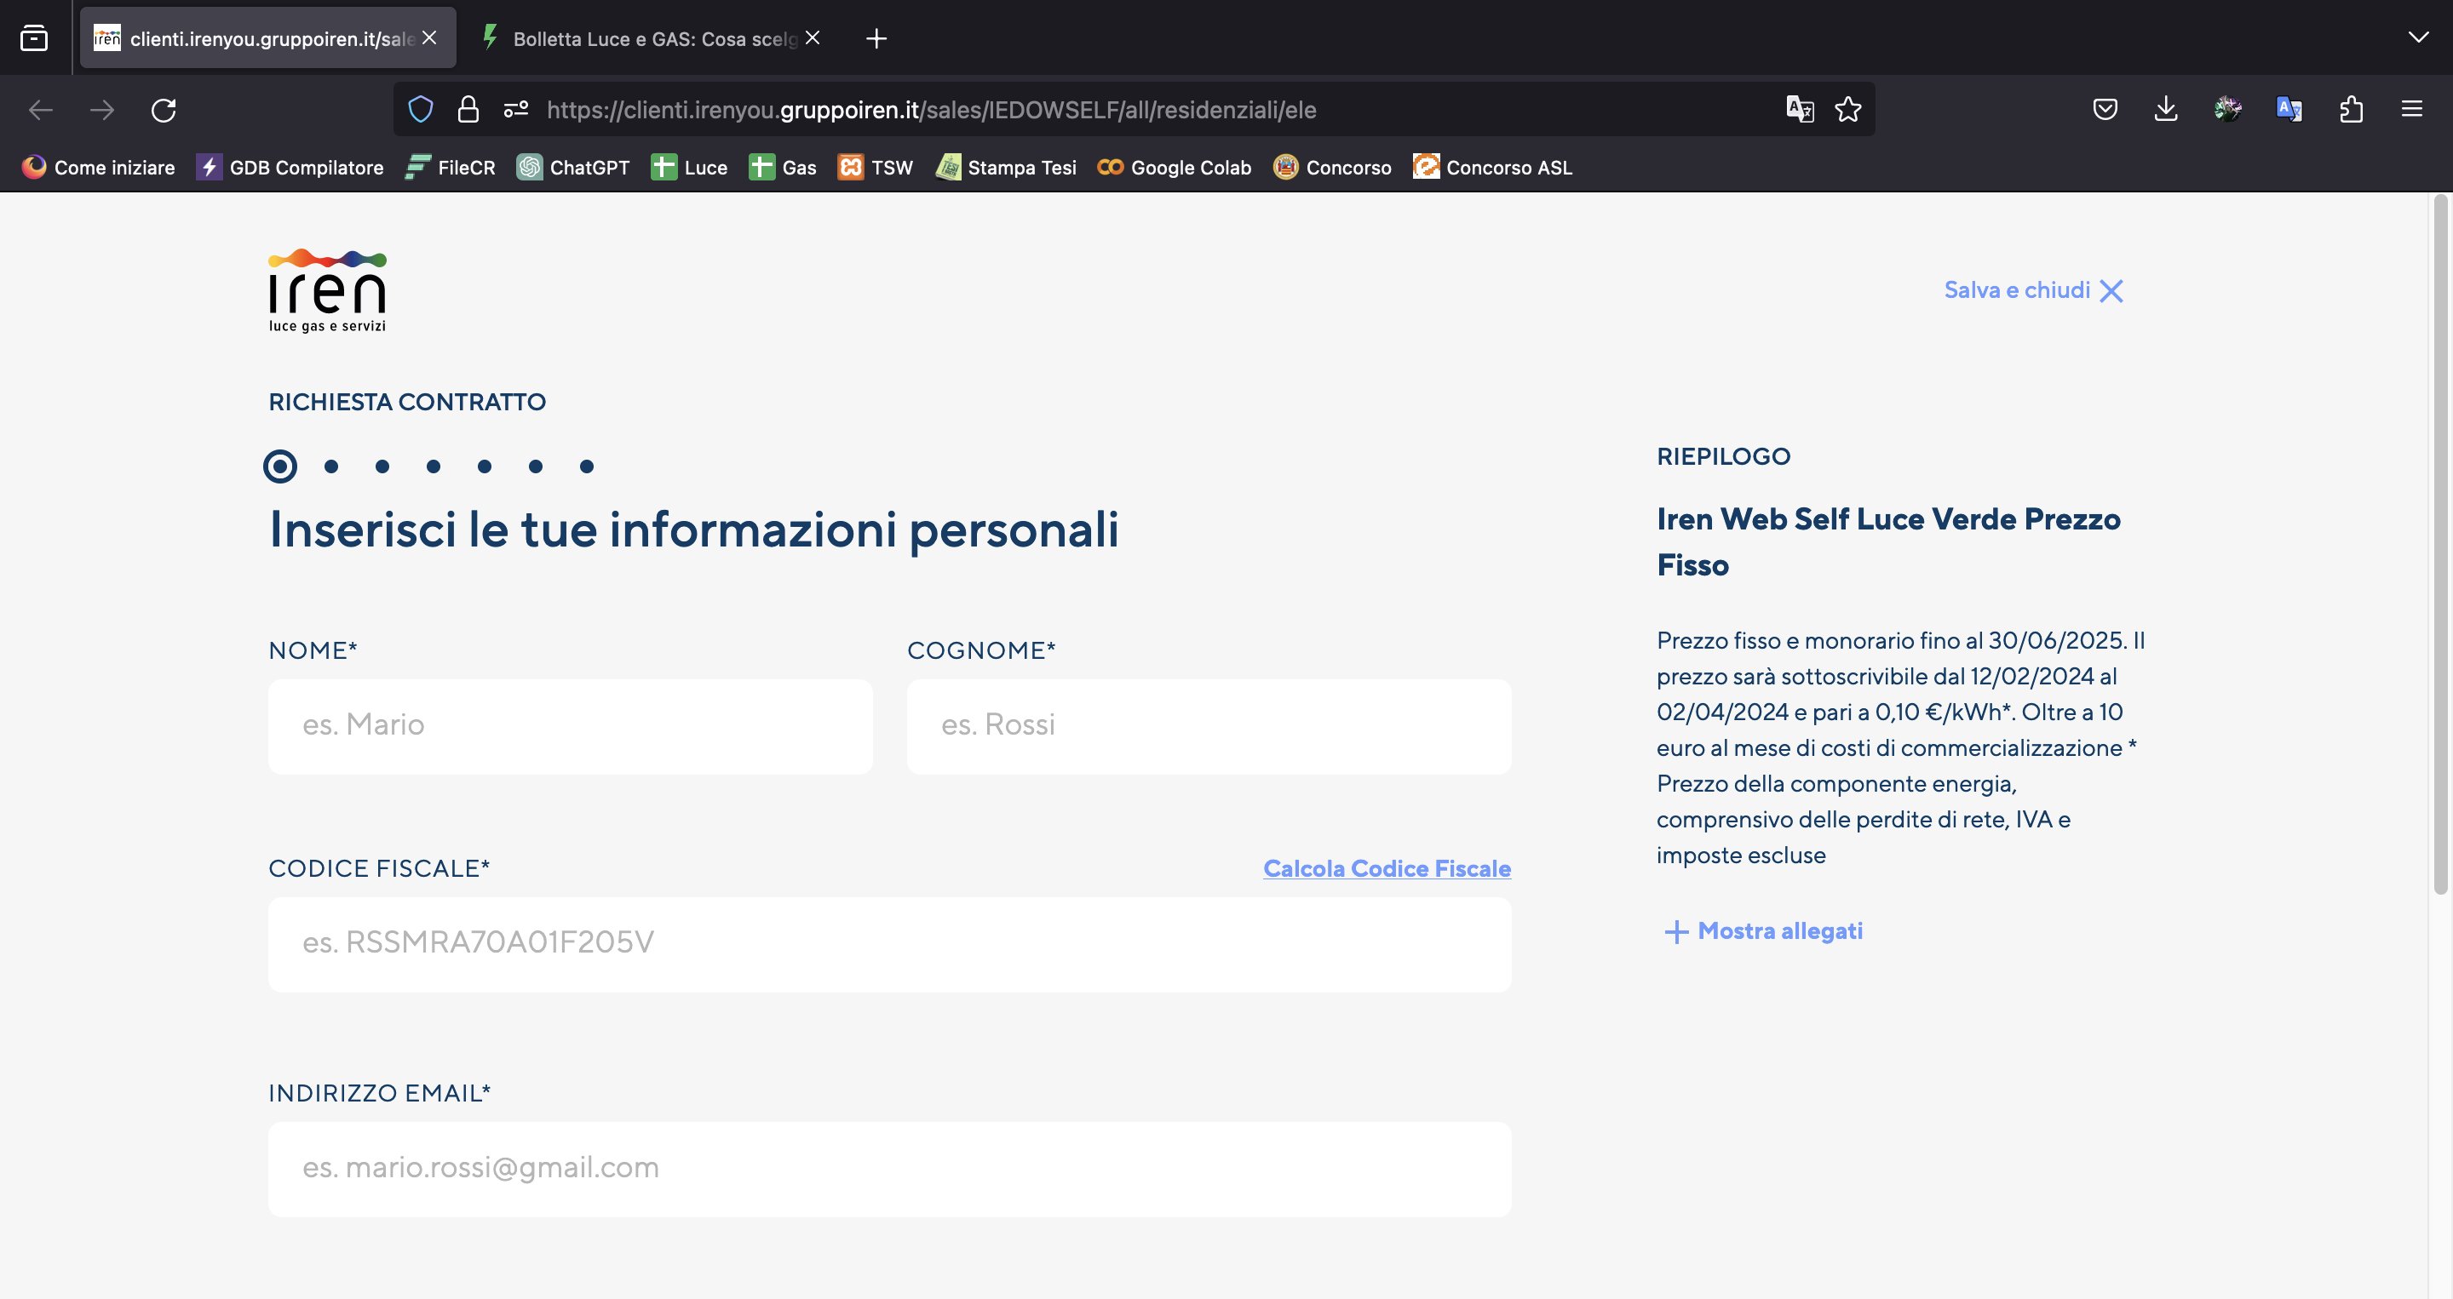The height and width of the screenshot is (1299, 2453).
Task: Open the Firefox View recent tabs button
Action: [x=34, y=38]
